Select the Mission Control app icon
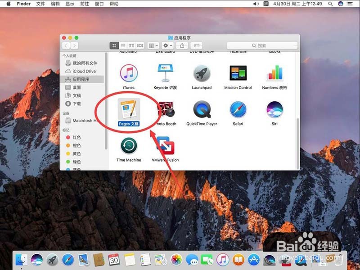The image size is (360, 270). (238, 73)
